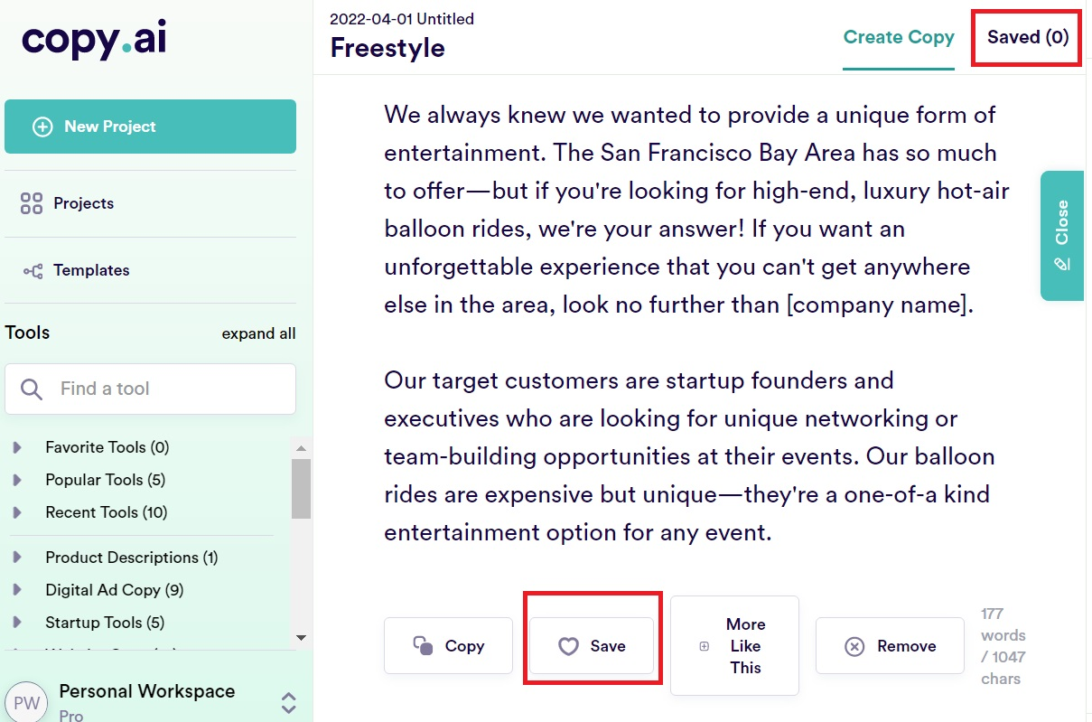Click the tools list scrollbar down arrow
Viewport: 1092px width, 722px height.
pyautogui.click(x=302, y=638)
